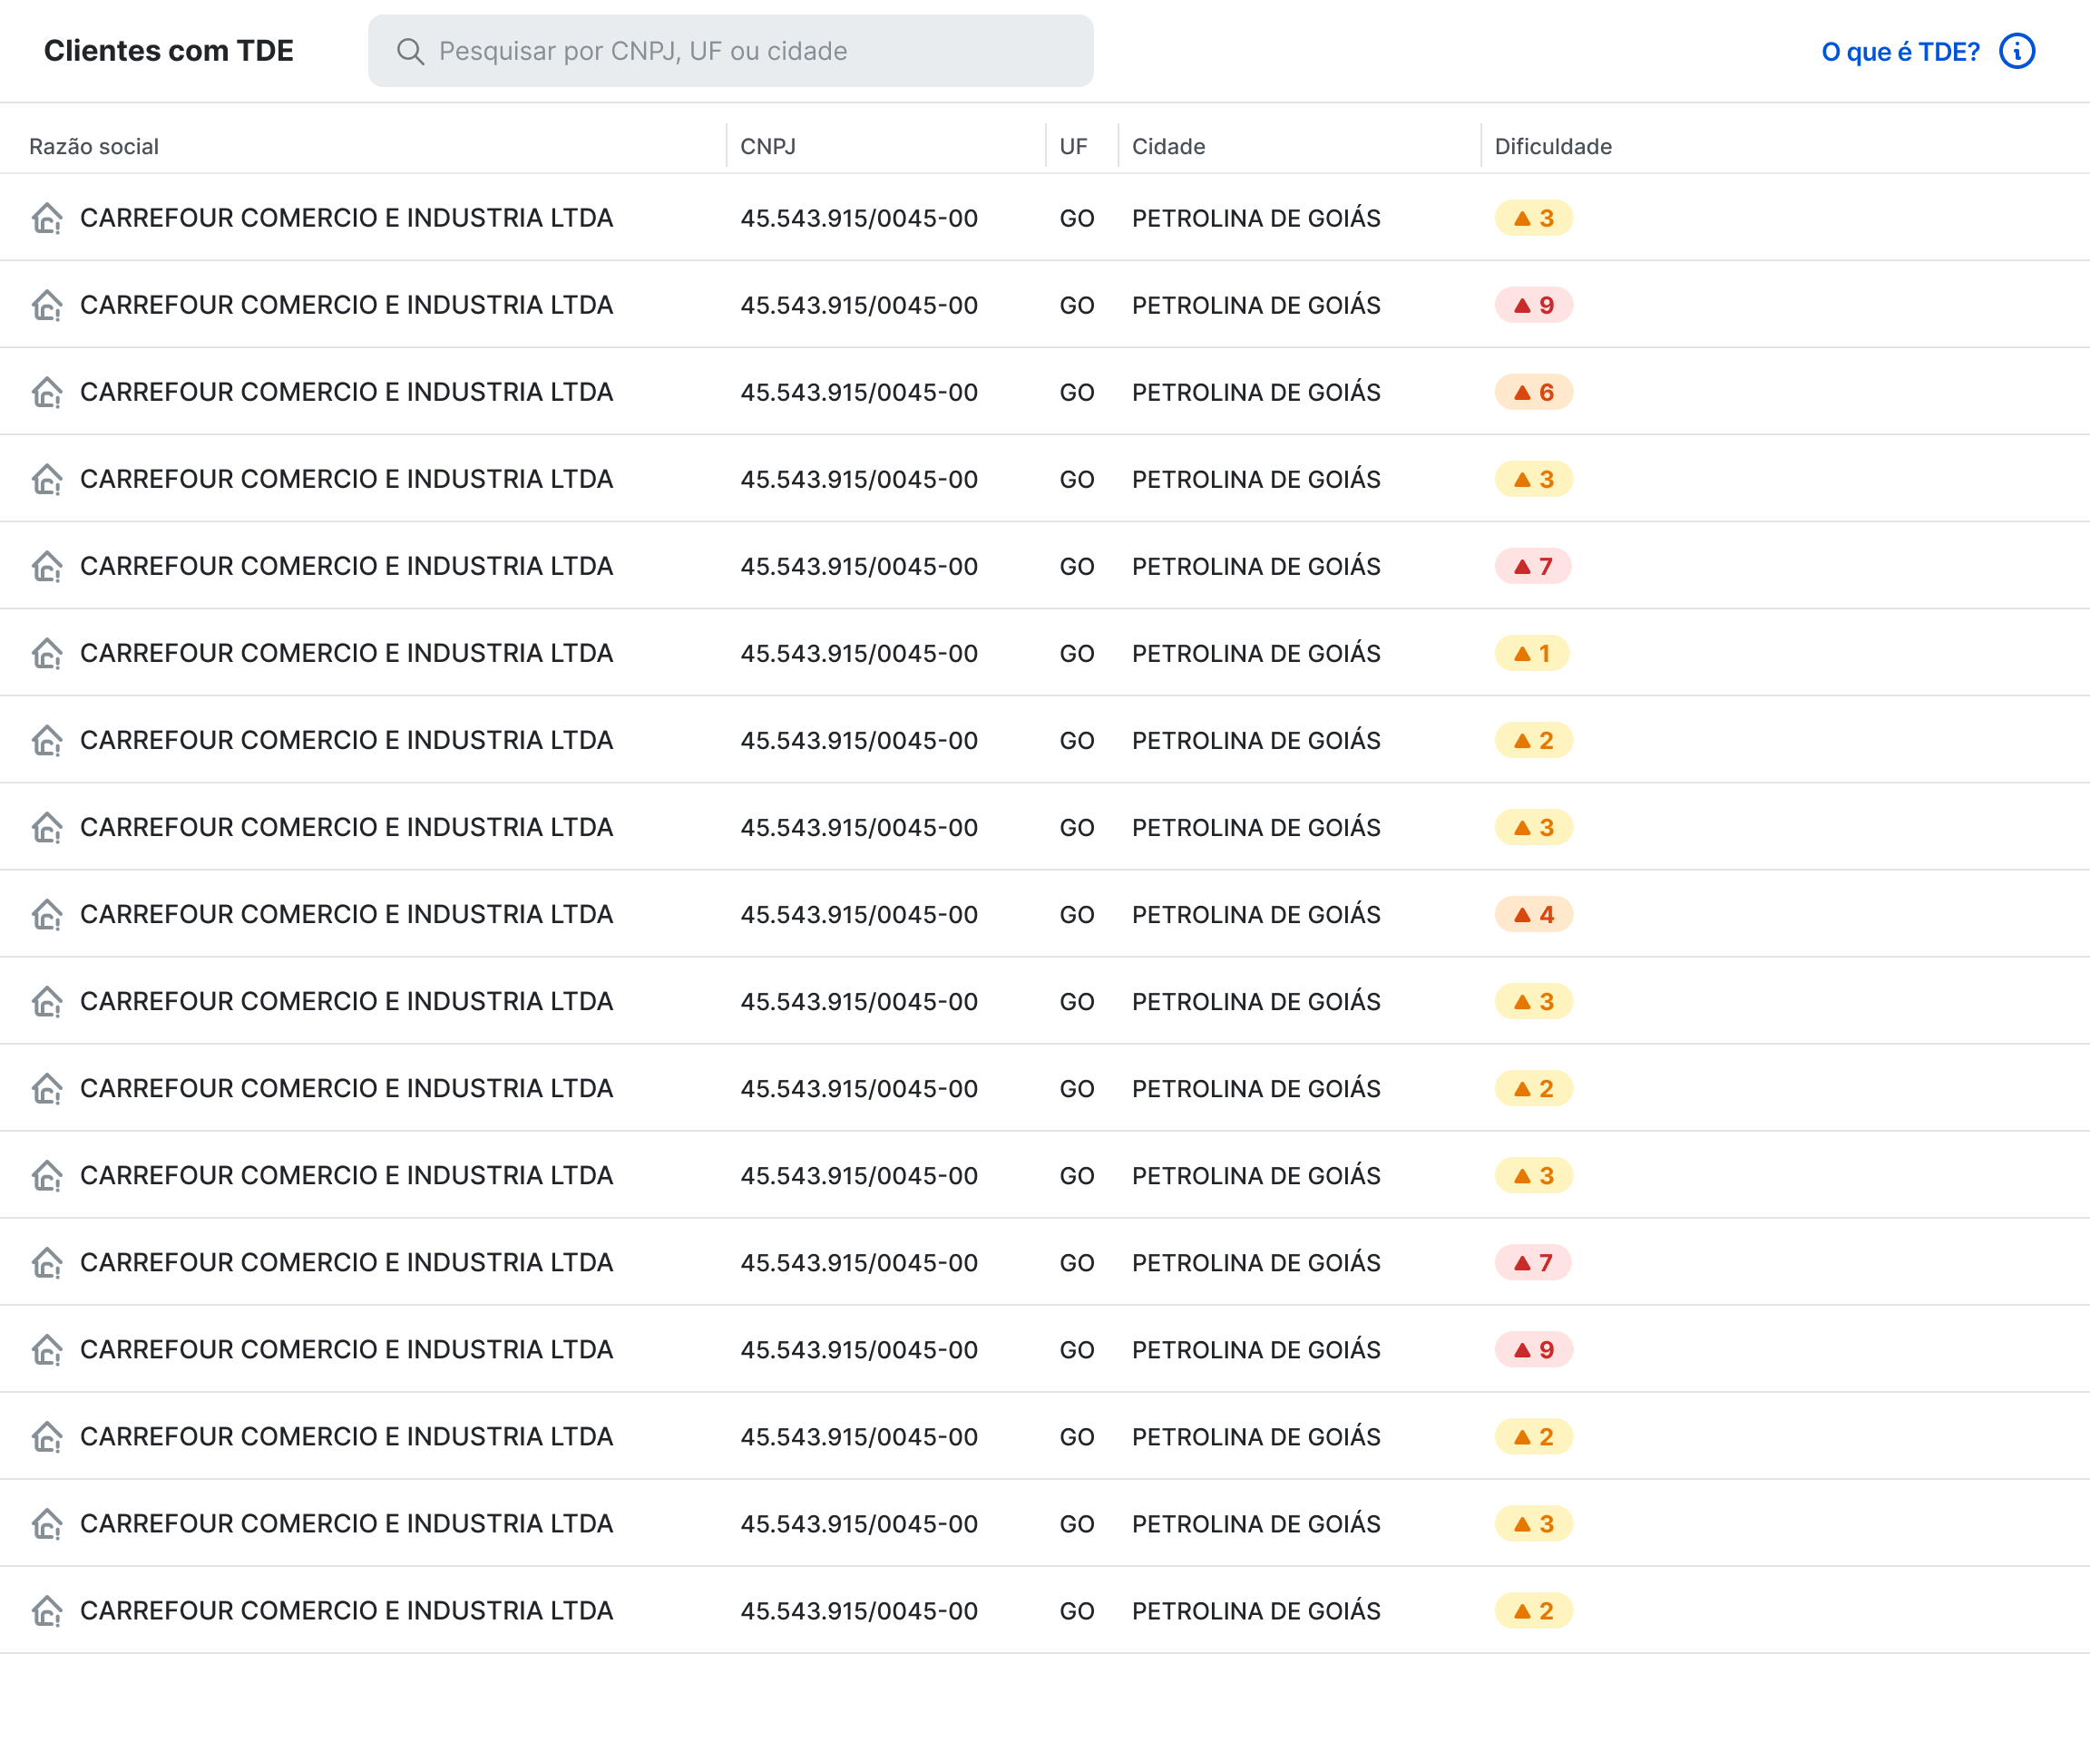Click the CNPJ number in the difficulty 6 row
2090x1741 pixels.
click(x=859, y=392)
